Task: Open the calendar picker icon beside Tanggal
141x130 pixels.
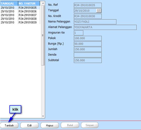Action: coord(99,10)
